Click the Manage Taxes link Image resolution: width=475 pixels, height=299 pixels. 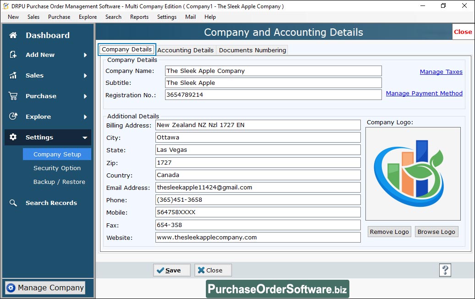coord(441,72)
